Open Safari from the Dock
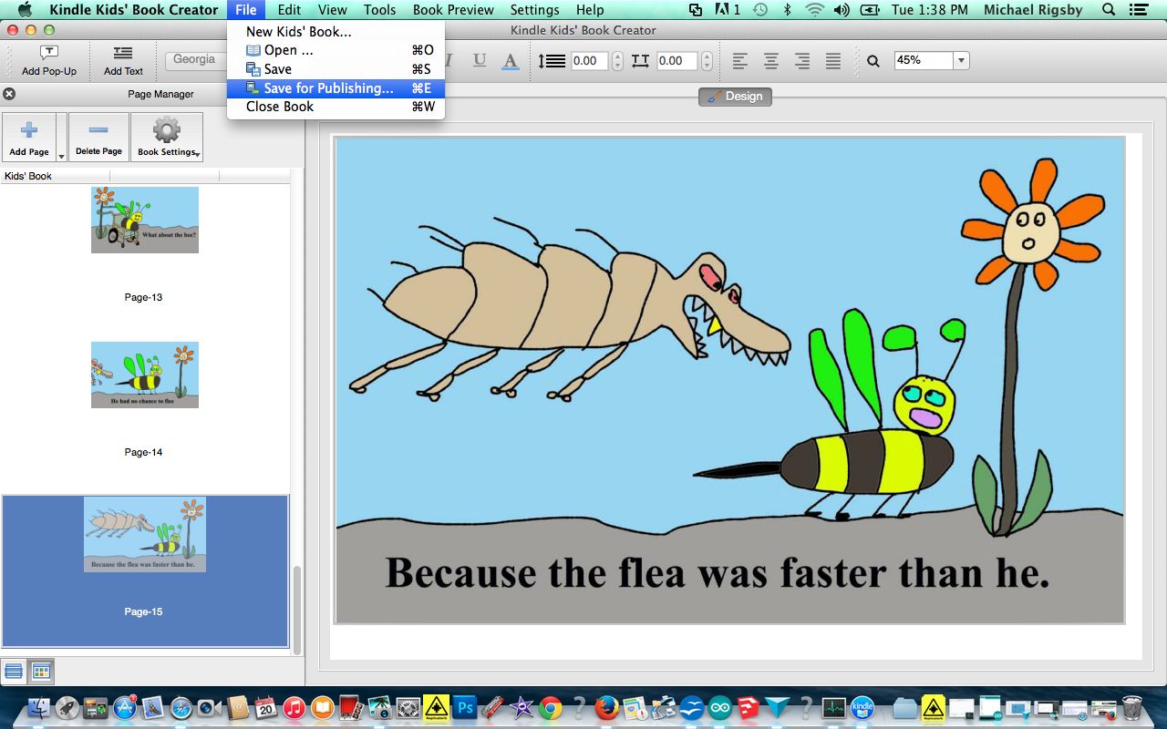 tap(180, 708)
